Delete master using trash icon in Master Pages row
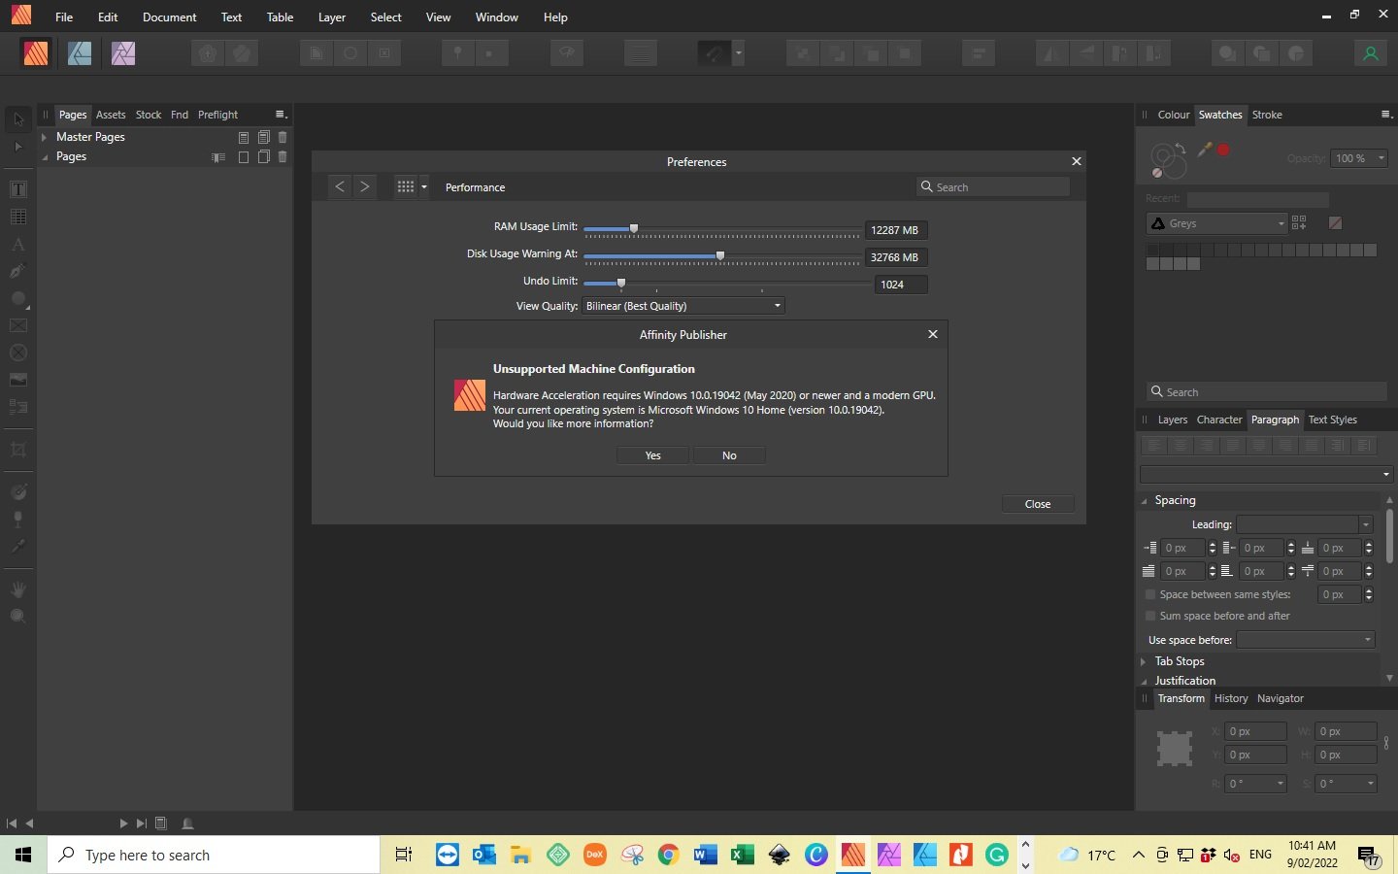 pos(283,137)
